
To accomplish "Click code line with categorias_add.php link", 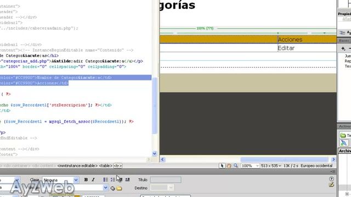I will [72, 61].
